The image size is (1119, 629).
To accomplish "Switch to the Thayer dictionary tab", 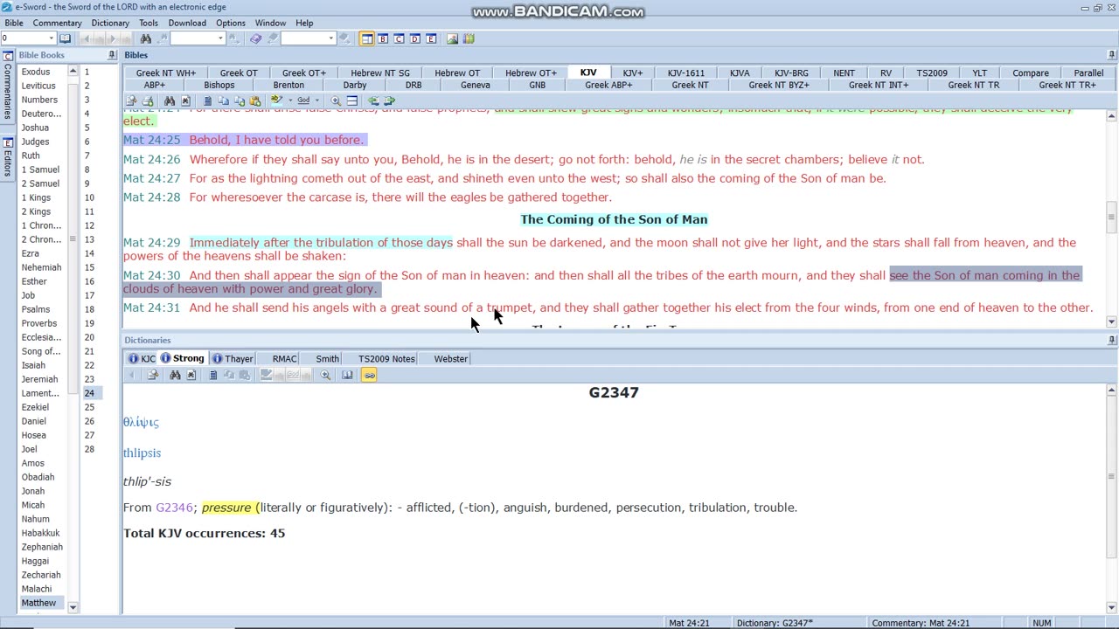I will pyautogui.click(x=233, y=358).
